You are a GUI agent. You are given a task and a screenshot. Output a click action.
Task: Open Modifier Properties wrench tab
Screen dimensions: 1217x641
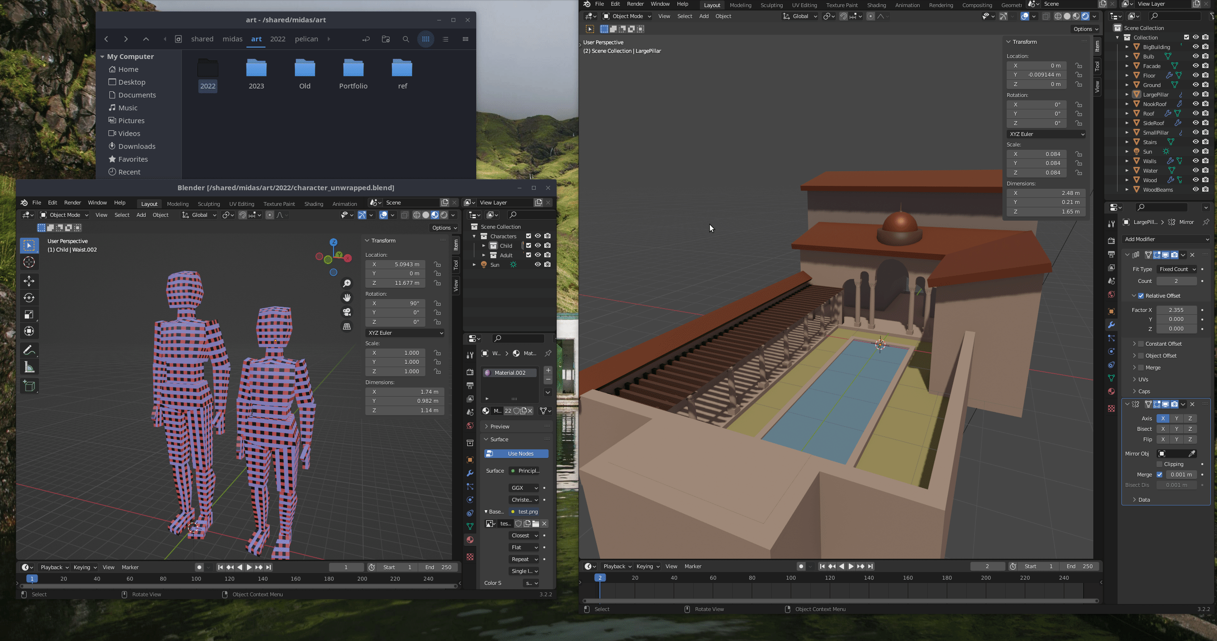1112,325
